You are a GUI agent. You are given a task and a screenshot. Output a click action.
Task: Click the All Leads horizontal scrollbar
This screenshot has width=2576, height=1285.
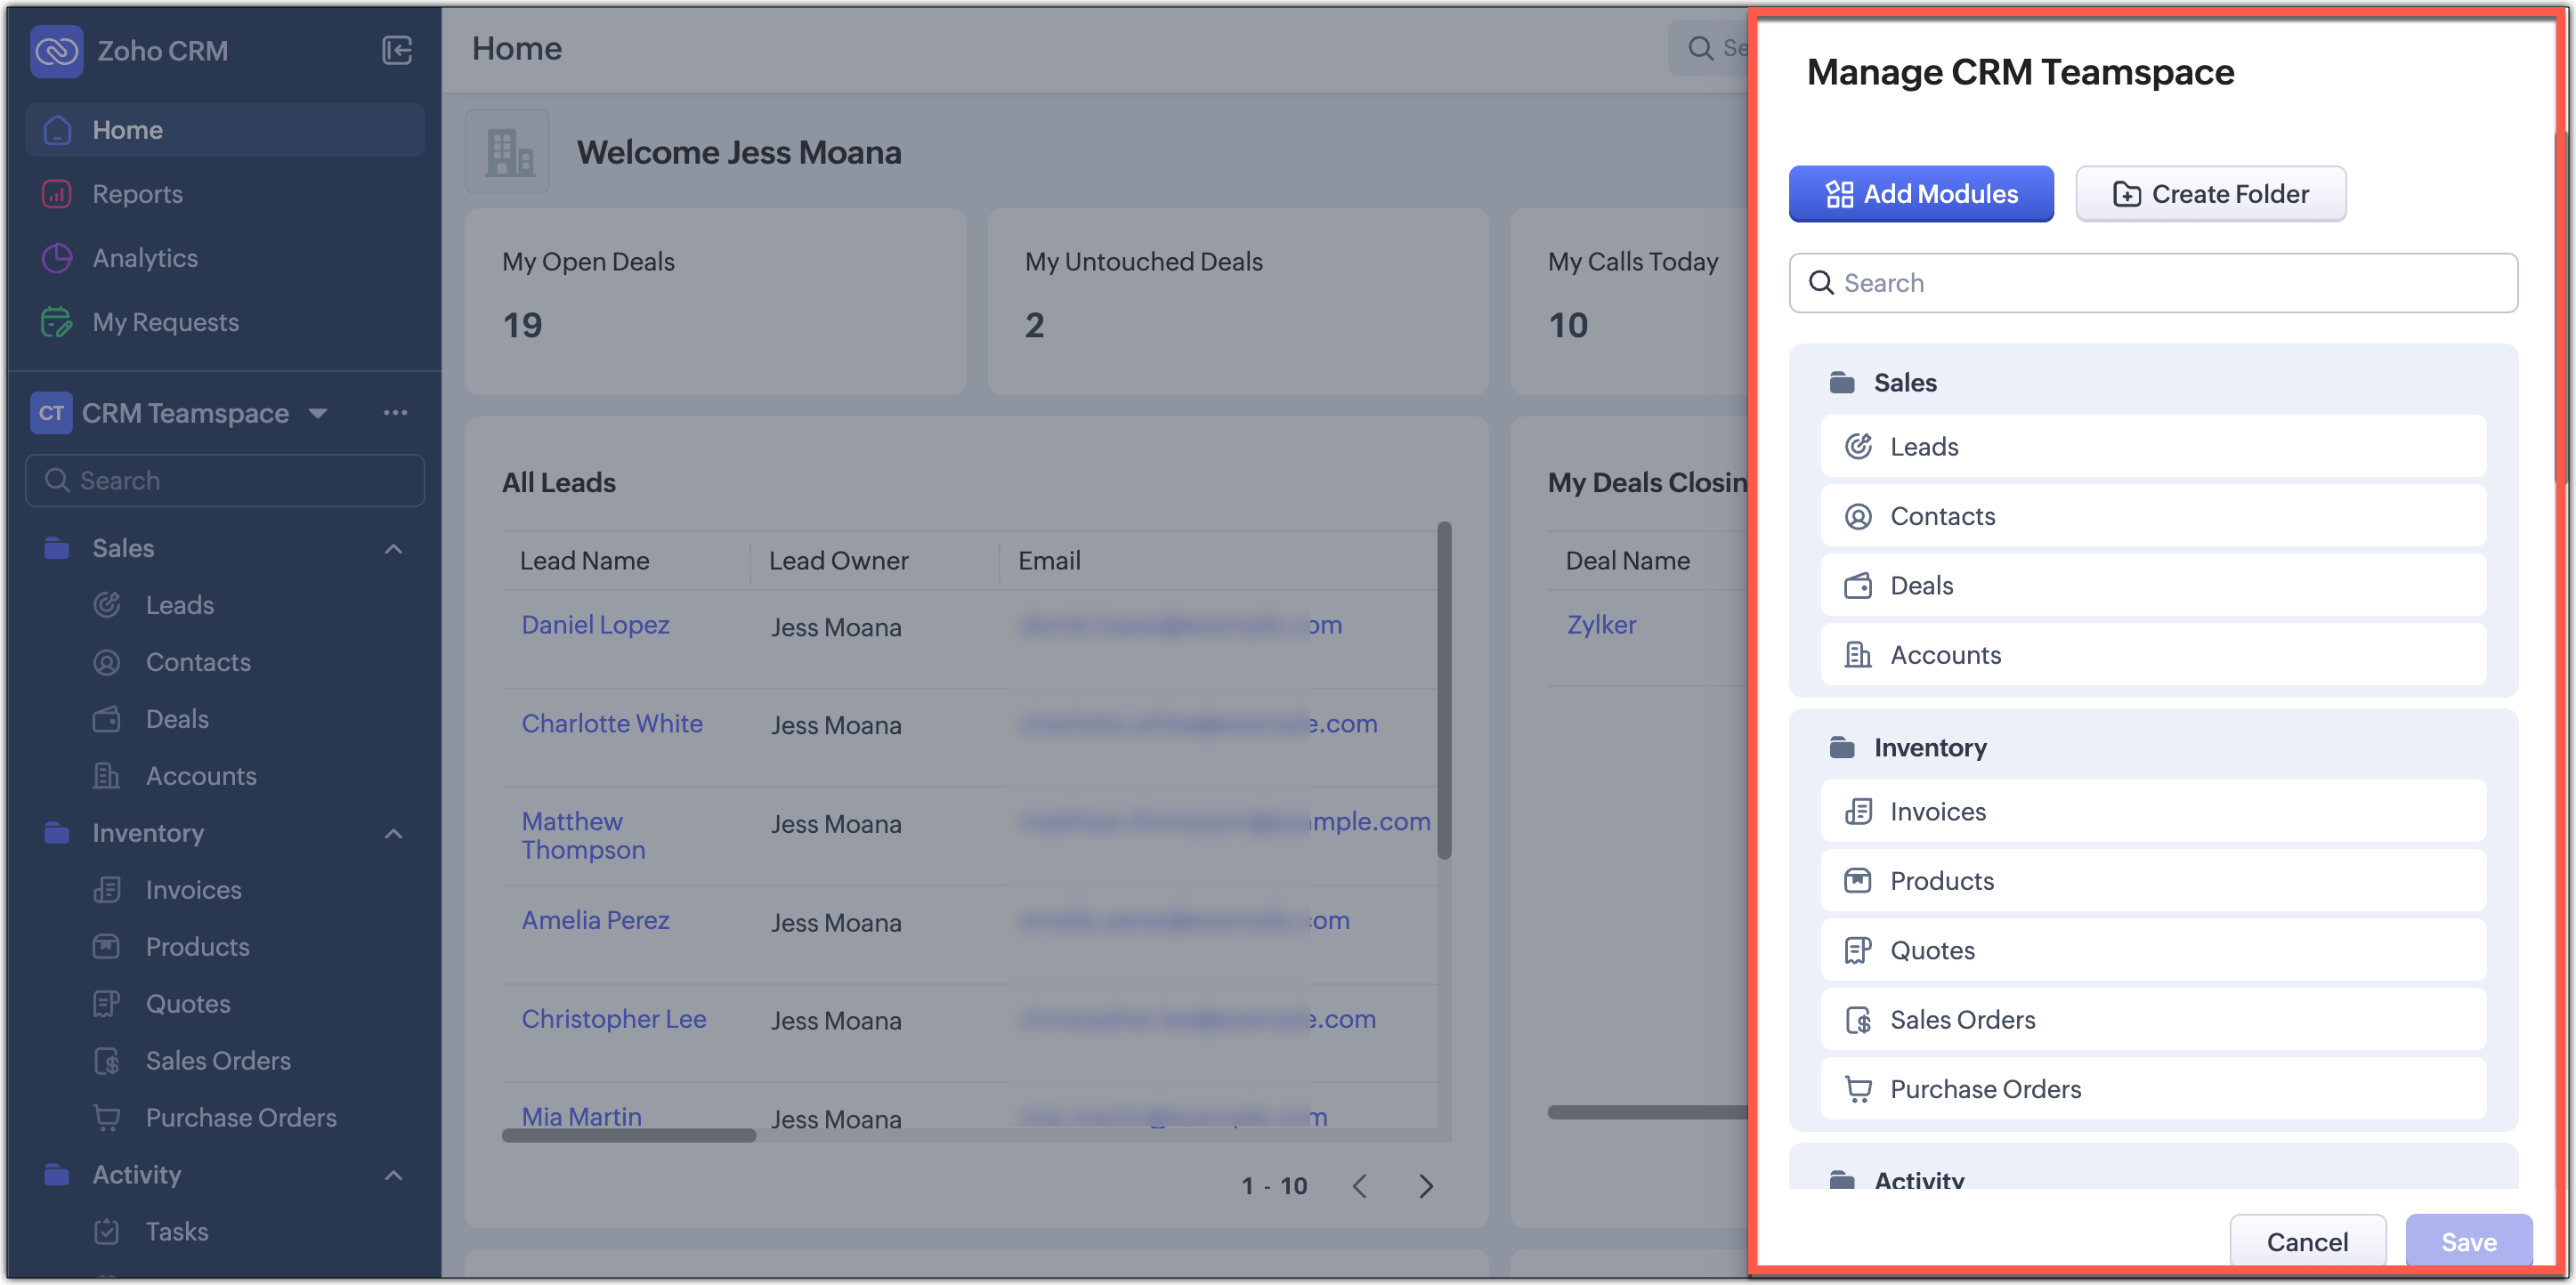[628, 1135]
